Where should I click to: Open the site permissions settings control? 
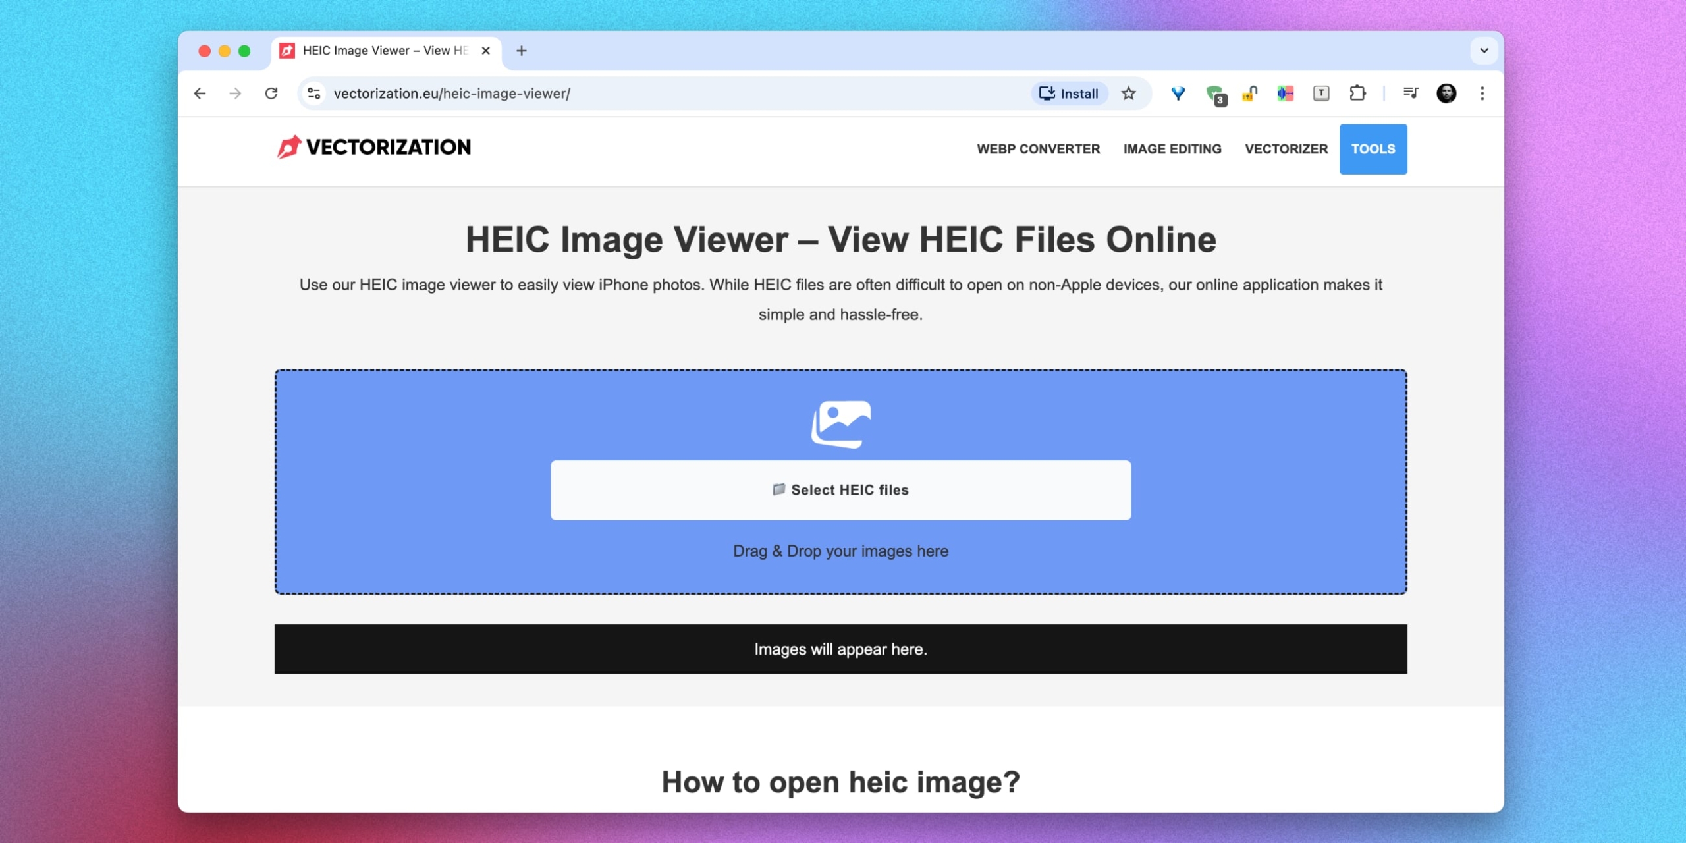tap(313, 94)
